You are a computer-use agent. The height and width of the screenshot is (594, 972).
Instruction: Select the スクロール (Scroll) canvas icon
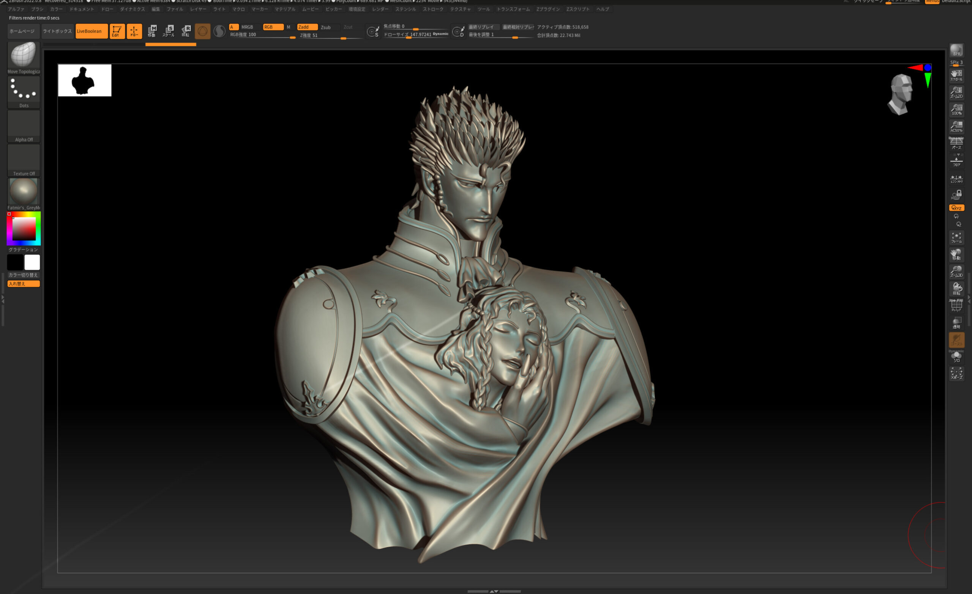(x=956, y=75)
